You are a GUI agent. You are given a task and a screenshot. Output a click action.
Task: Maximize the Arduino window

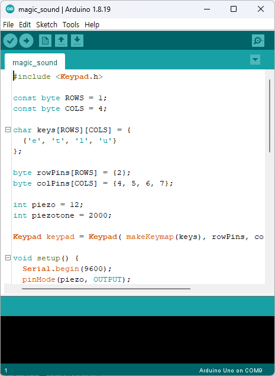pos(234,9)
